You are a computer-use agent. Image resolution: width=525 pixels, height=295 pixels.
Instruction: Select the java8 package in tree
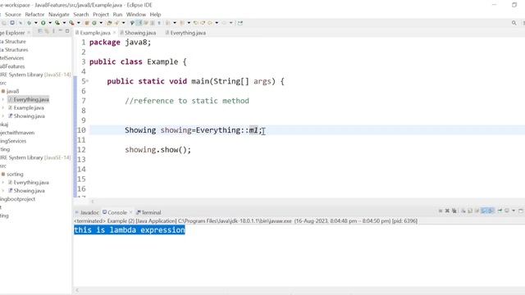click(11, 91)
